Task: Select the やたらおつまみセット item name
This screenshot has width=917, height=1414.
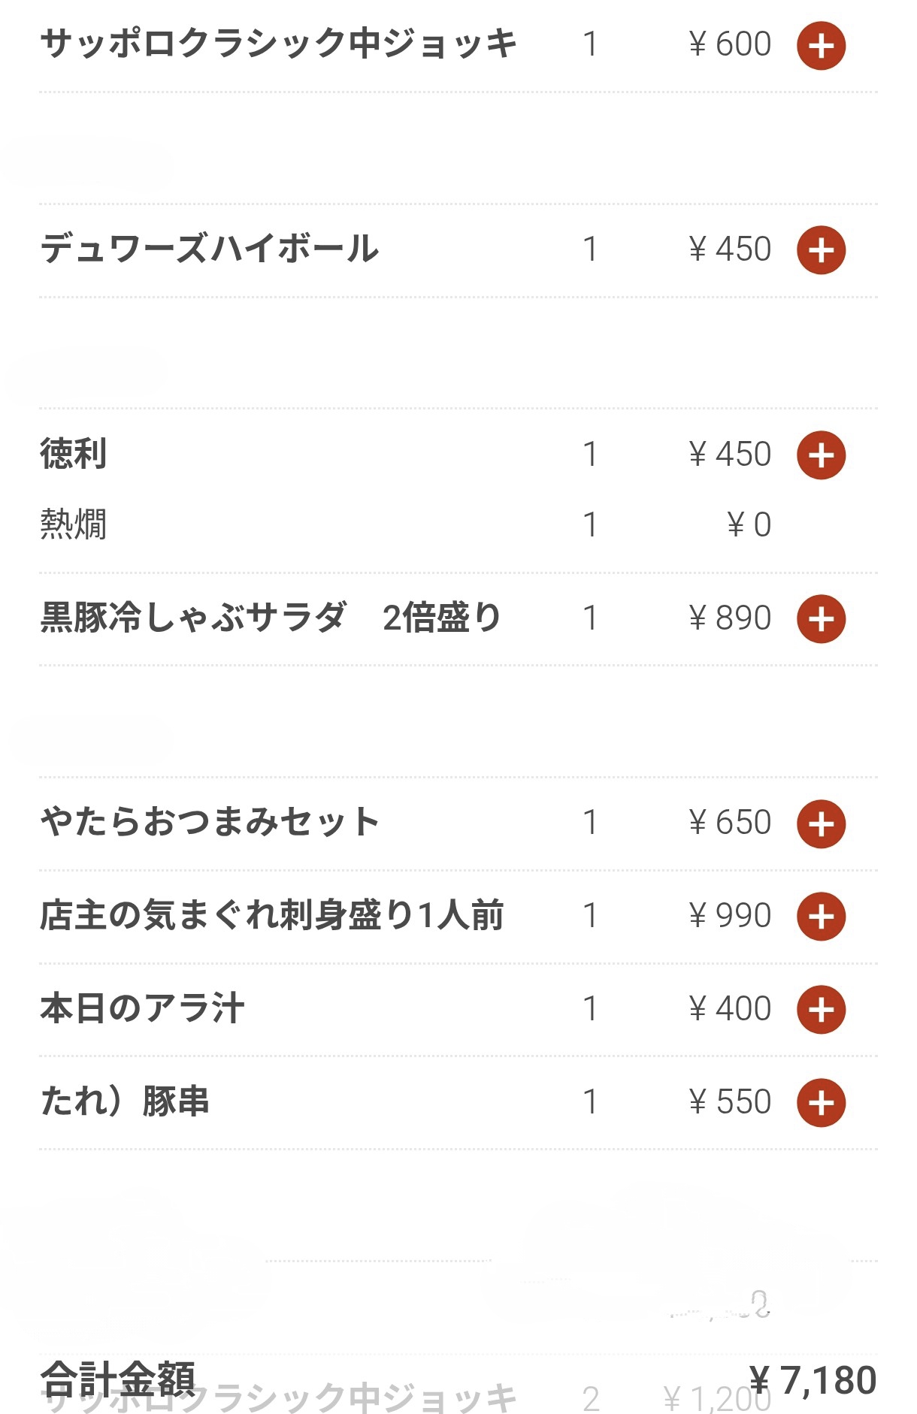Action: point(210,822)
